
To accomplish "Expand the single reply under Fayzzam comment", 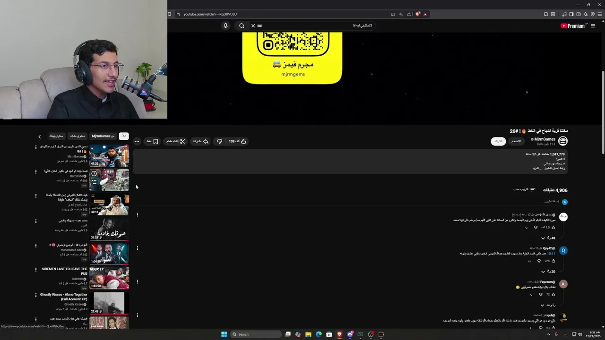I will pos(548,305).
